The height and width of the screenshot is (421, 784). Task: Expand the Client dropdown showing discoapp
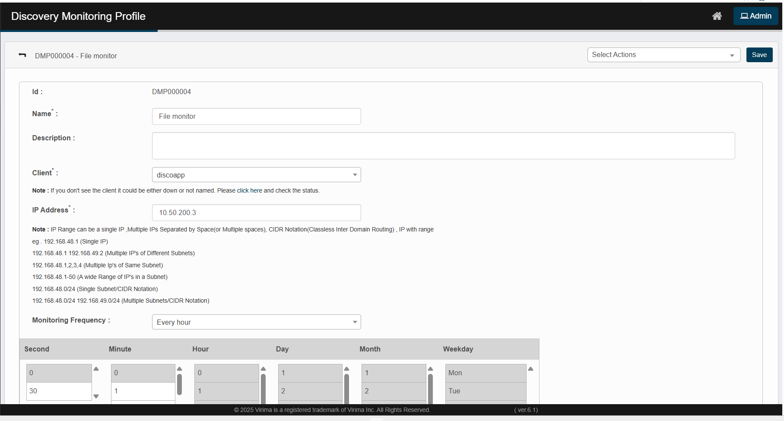pyautogui.click(x=256, y=175)
